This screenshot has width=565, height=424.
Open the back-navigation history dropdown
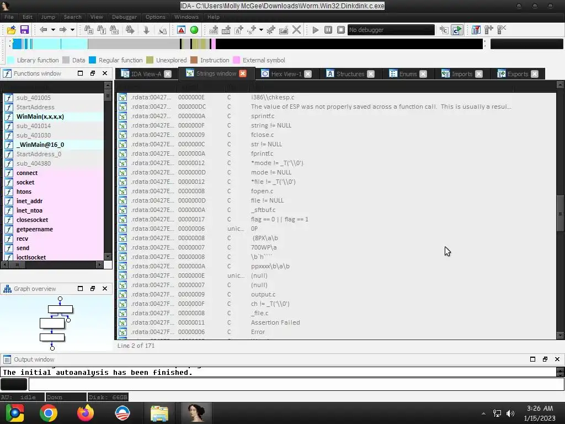coord(53,30)
